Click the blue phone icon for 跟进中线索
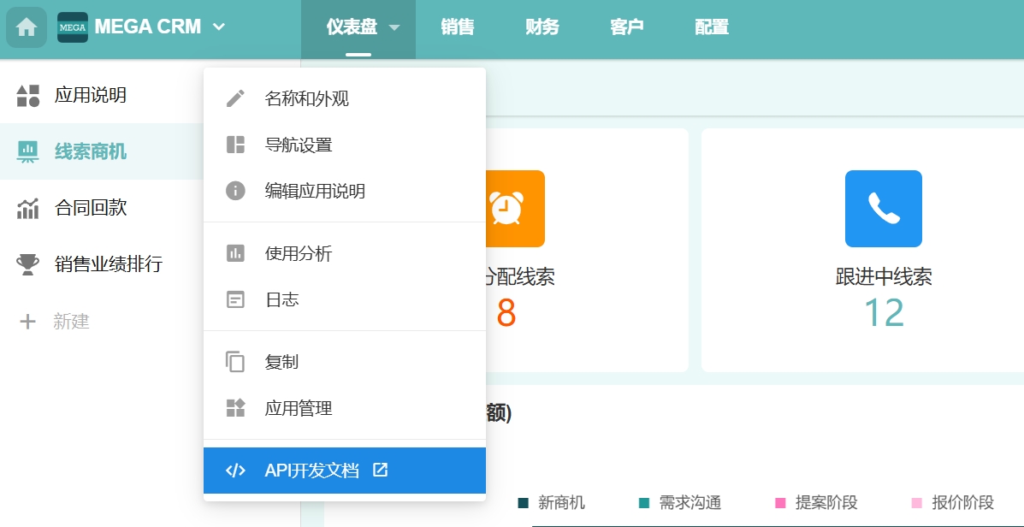Viewport: 1024px width, 527px height. click(883, 208)
